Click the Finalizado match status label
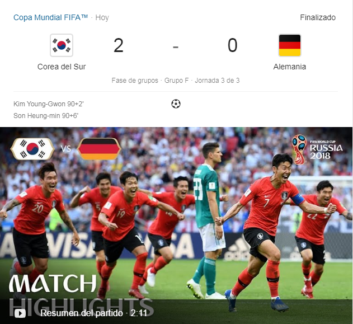 tap(318, 17)
